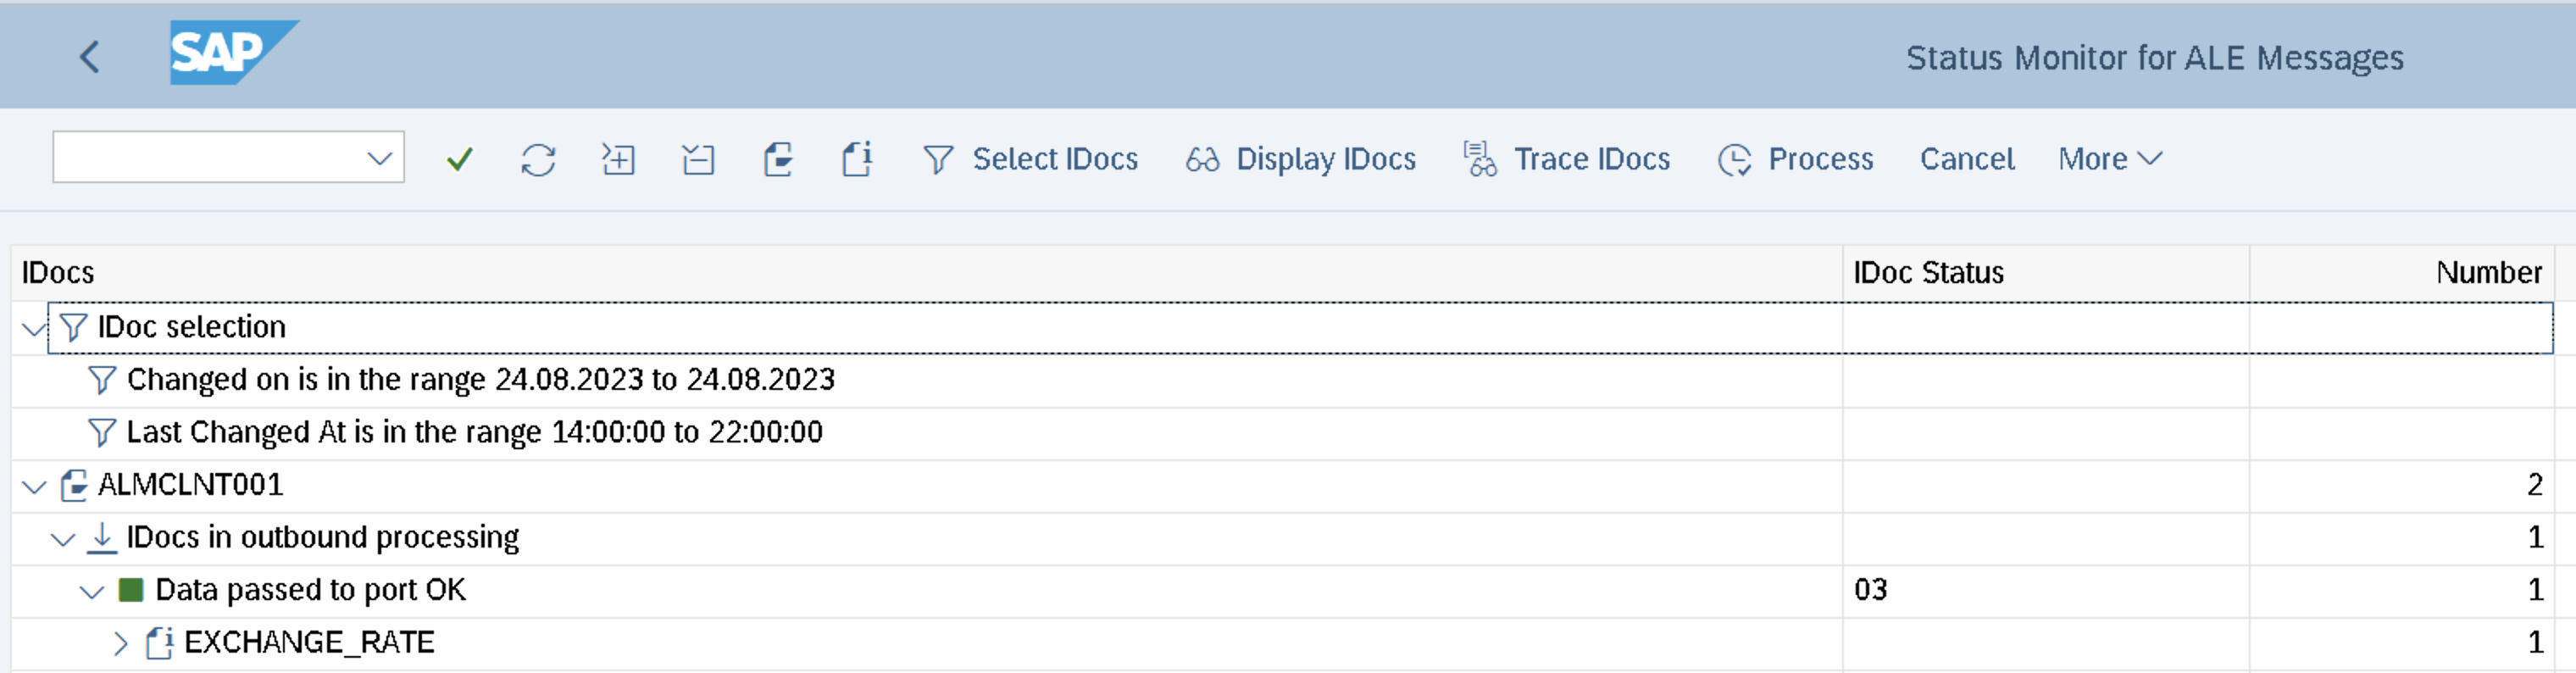Click the expand subtree toolbar icon
This screenshot has height=673, width=2576.
[618, 159]
